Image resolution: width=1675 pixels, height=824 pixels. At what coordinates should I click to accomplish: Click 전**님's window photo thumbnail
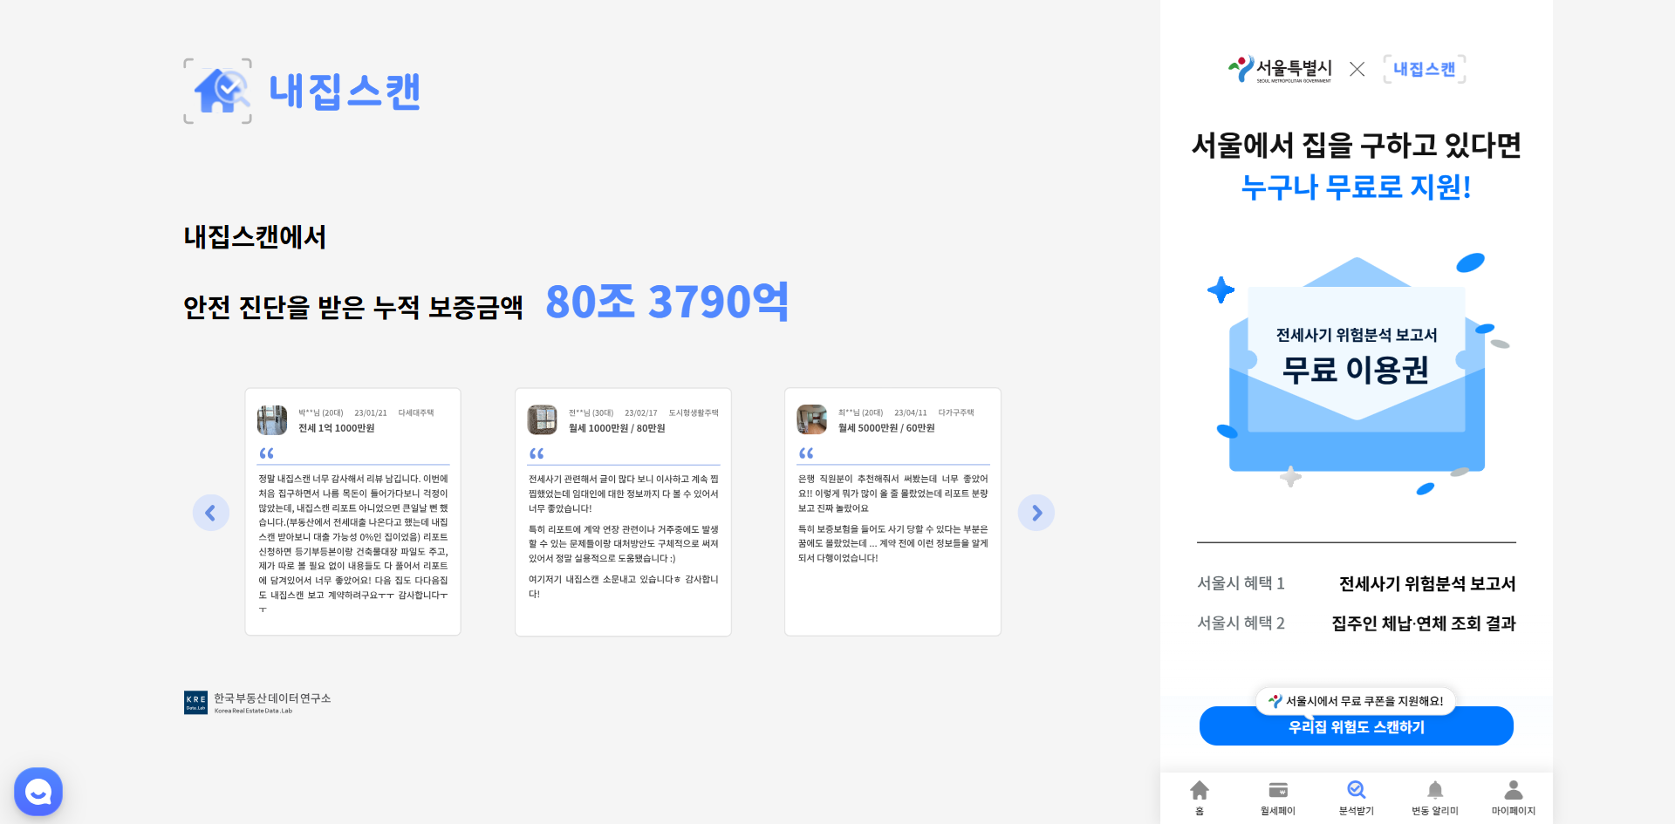pyautogui.click(x=542, y=419)
